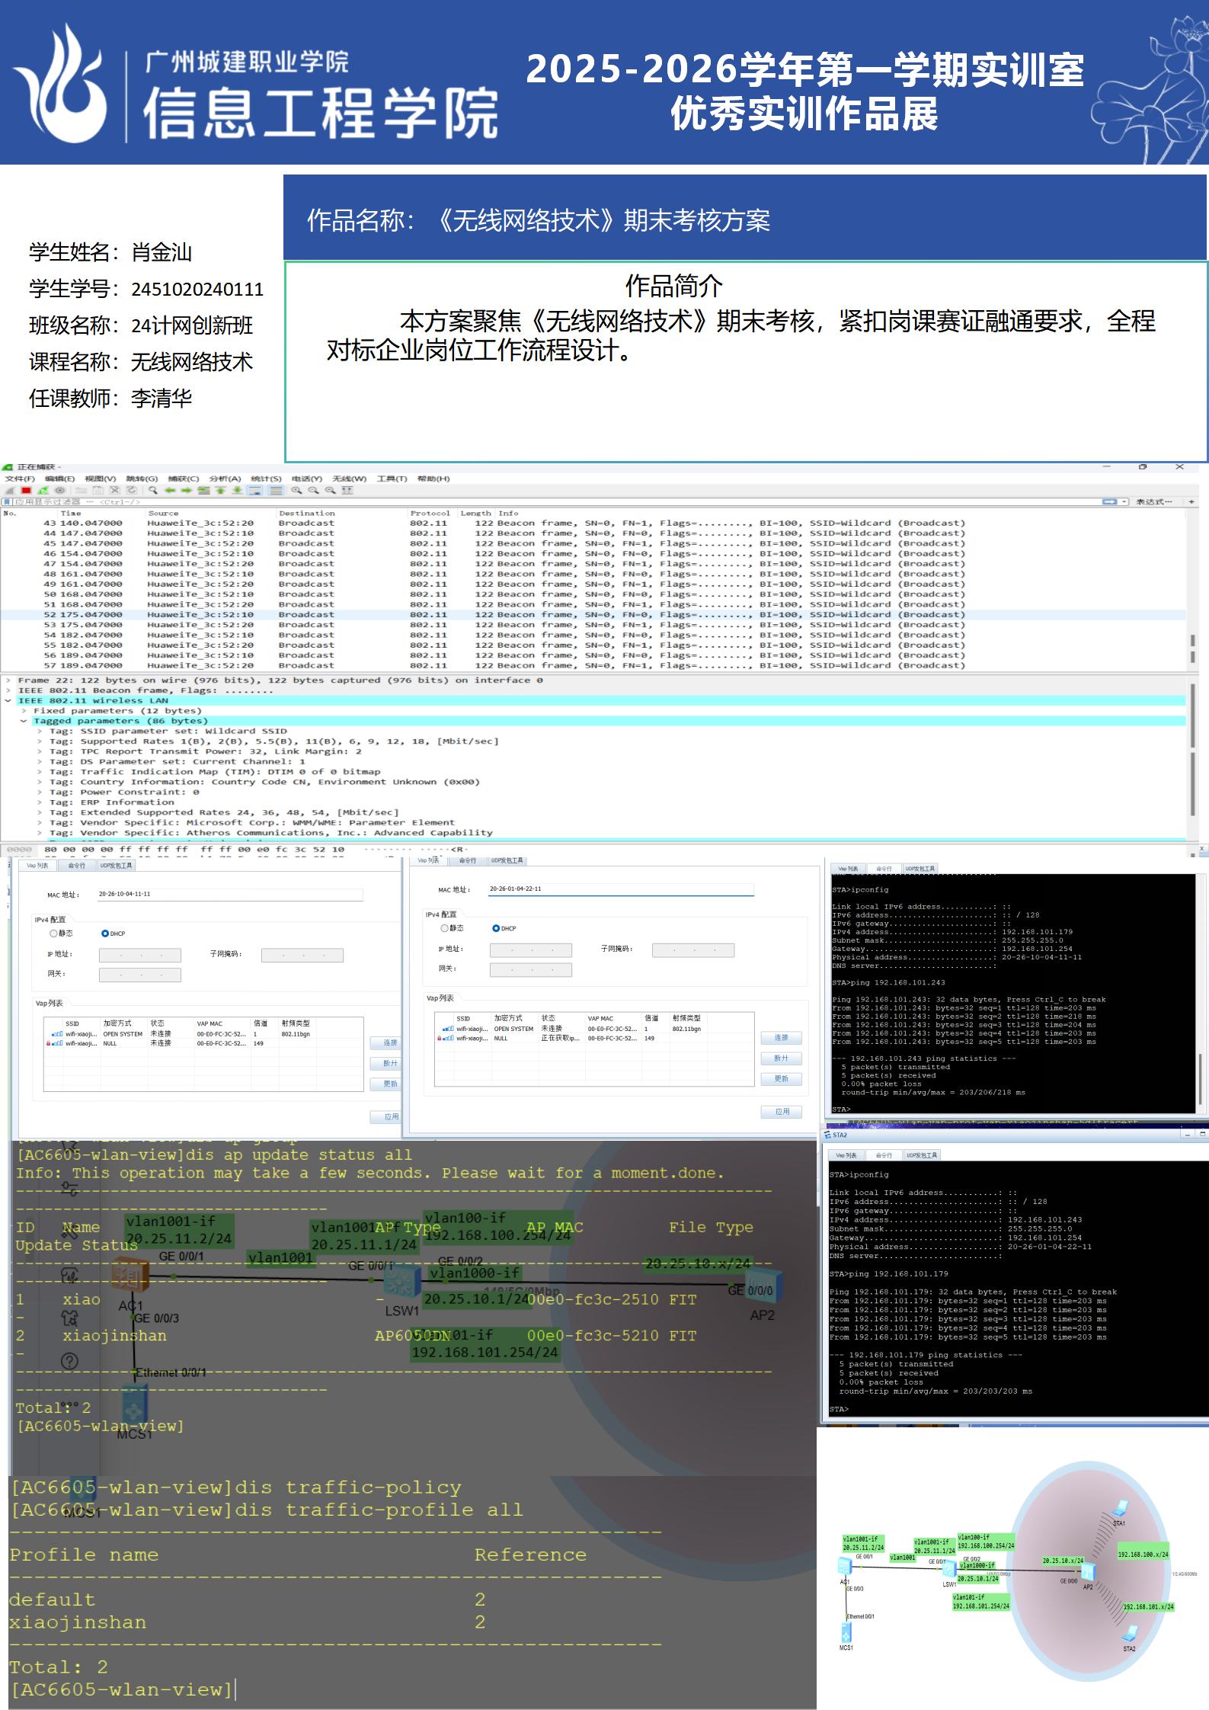Switch to the 命令行 tab in left STA window
This screenshot has height=1710, width=1209.
tap(77, 866)
